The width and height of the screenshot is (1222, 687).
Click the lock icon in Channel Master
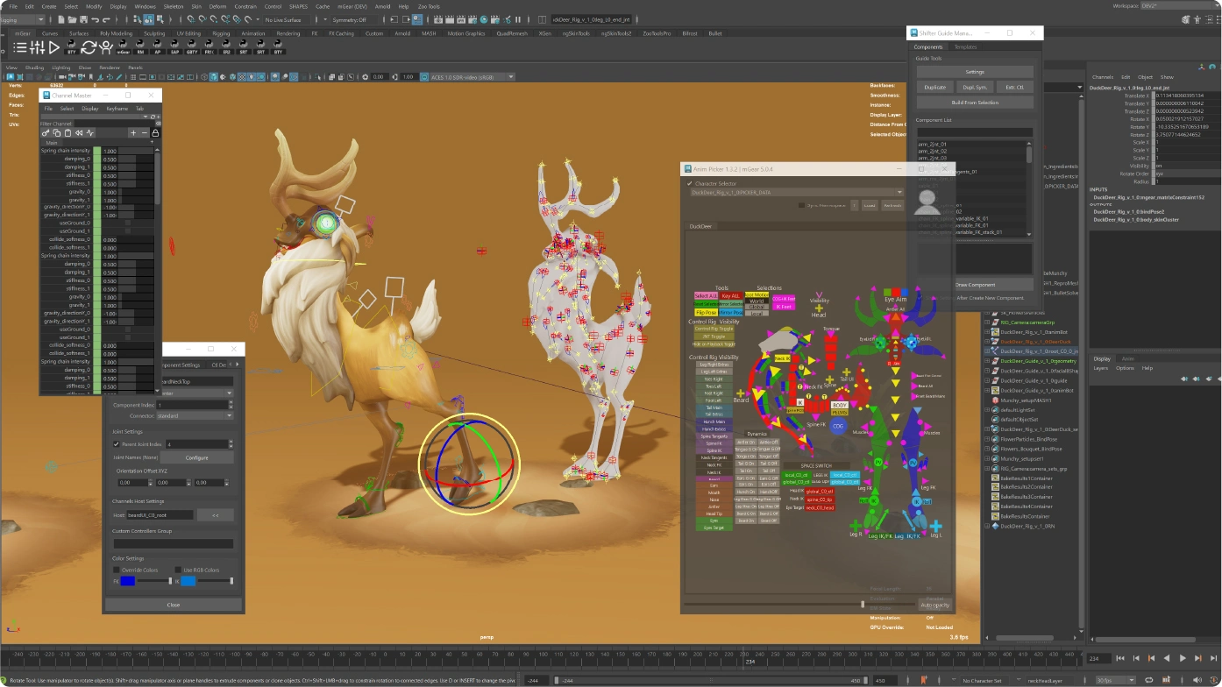tap(156, 132)
